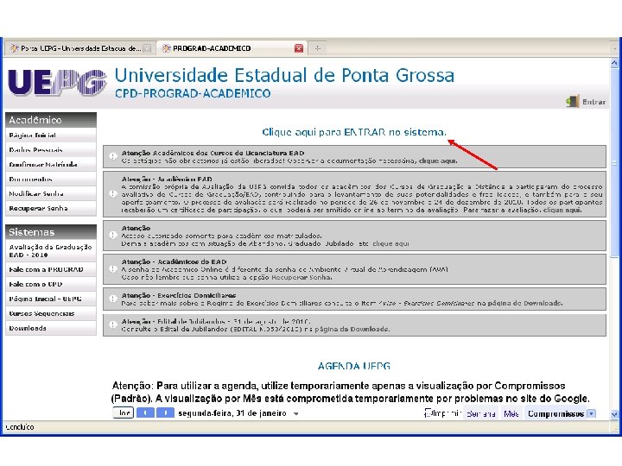Image resolution: width=622 pixels, height=466 pixels.
Task: Open Cursos Sequenciais in Sistemas menu
Action: pyautogui.click(x=51, y=313)
